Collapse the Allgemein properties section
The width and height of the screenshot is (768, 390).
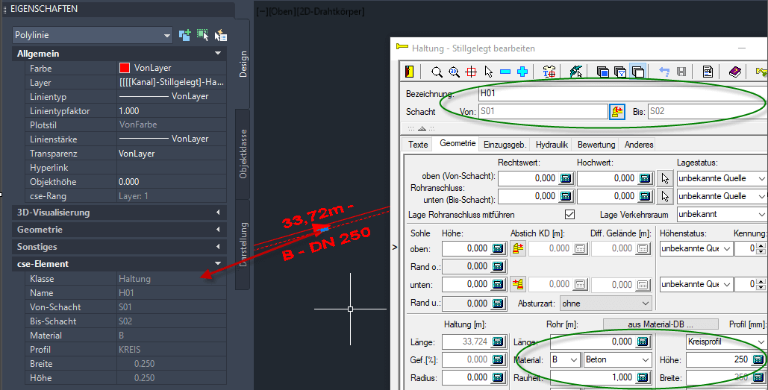217,54
